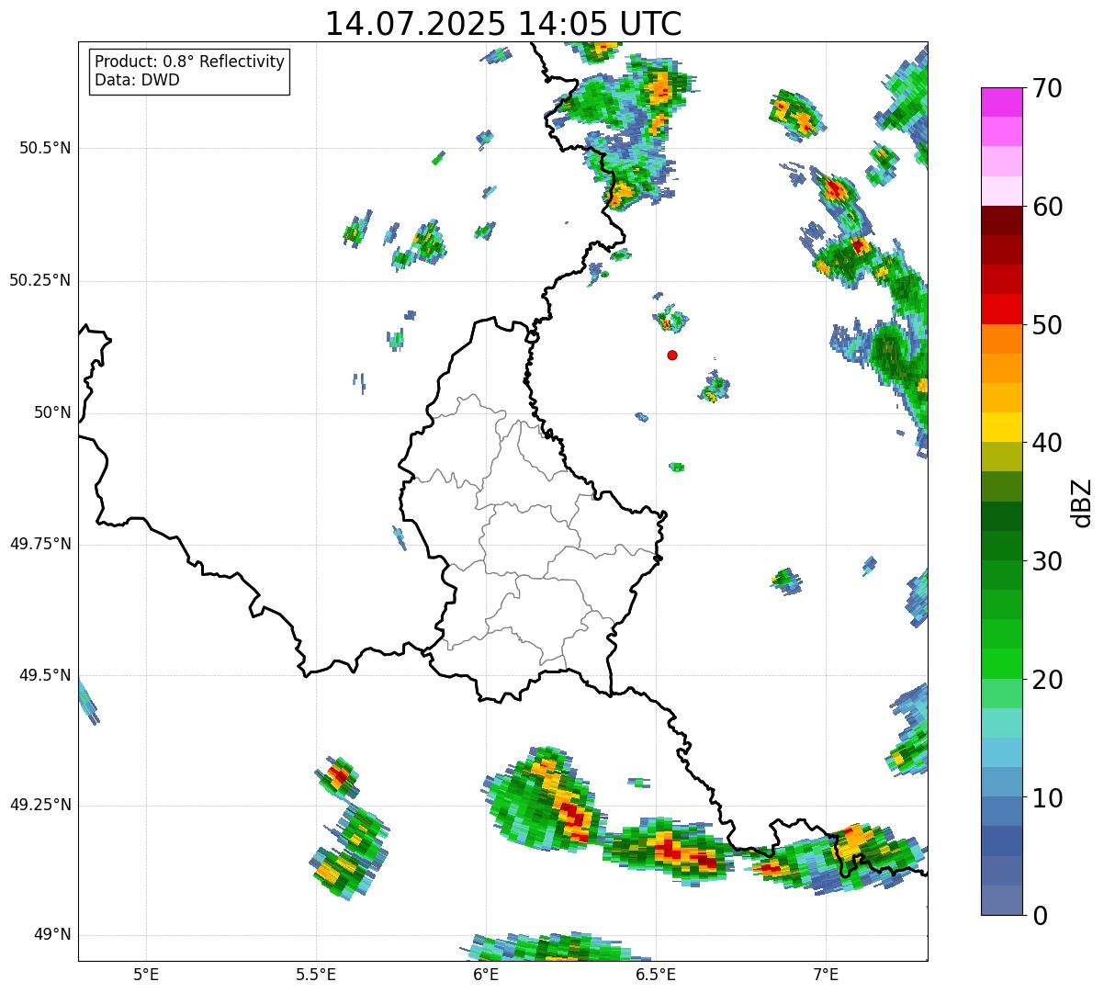This screenshot has height=993, width=1104.
Task: Click the "49°N" latitude label
Action: [53, 934]
